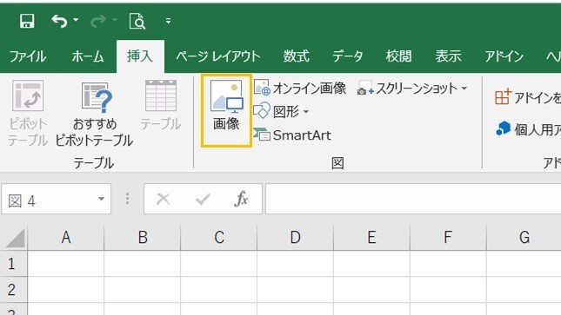This screenshot has height=315, width=561.
Task: Select row 1 header
Action: click(13, 264)
